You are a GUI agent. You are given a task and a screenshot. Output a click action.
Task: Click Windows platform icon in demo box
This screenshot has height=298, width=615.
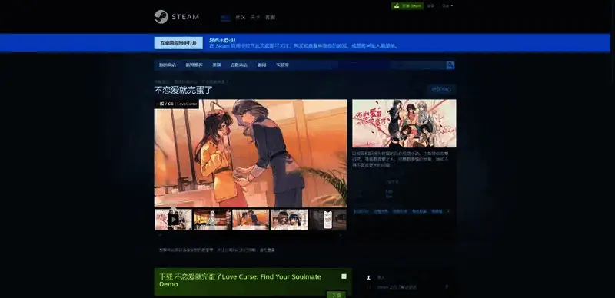pyautogui.click(x=344, y=276)
